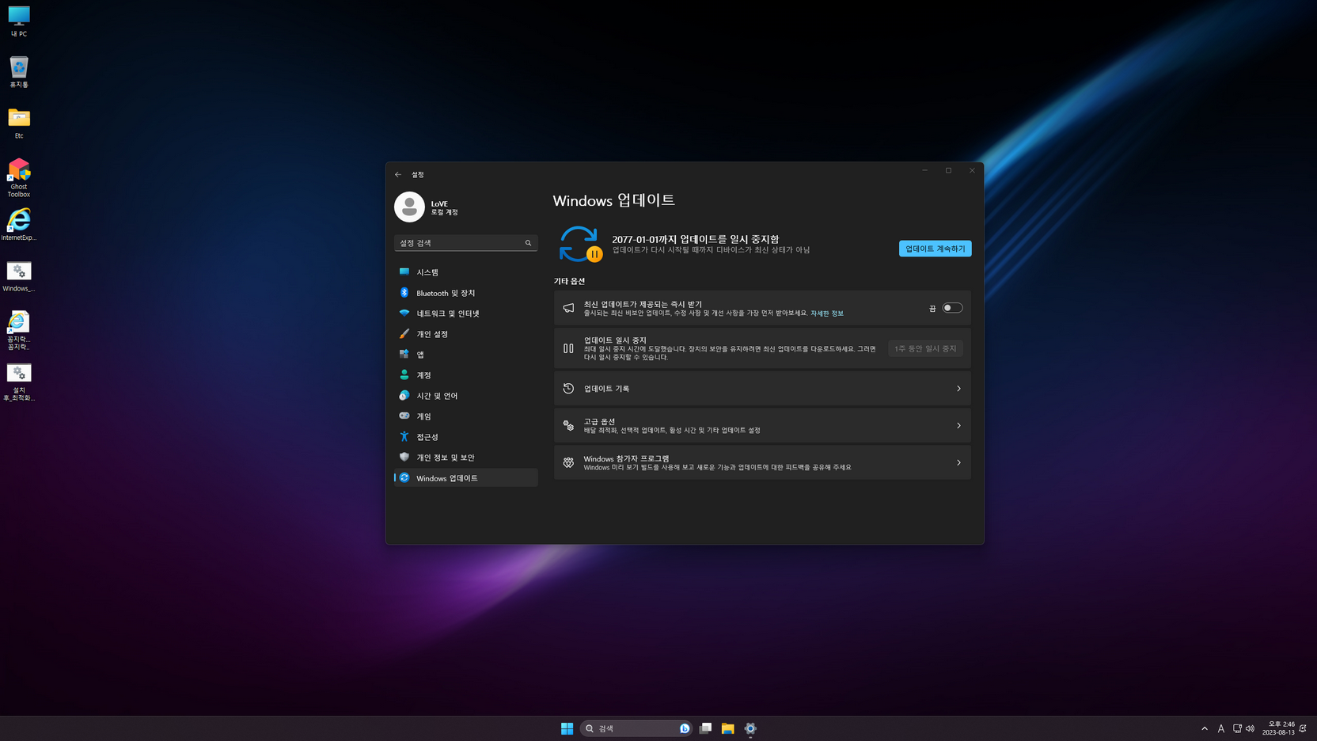The height and width of the screenshot is (741, 1317).
Task: Open 개인 정보 및 보안 settings
Action: (466, 458)
